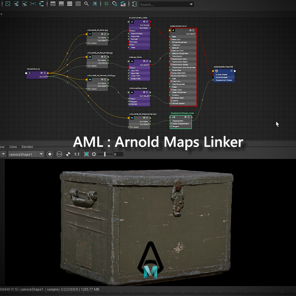The image size is (296, 296).
Task: Toggle view mode lines on Place2dTexture node
Action: (x=45, y=73)
